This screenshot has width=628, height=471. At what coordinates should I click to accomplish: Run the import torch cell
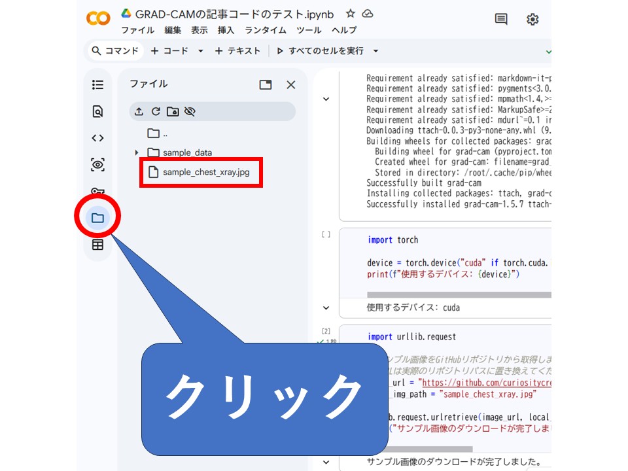[x=326, y=234]
